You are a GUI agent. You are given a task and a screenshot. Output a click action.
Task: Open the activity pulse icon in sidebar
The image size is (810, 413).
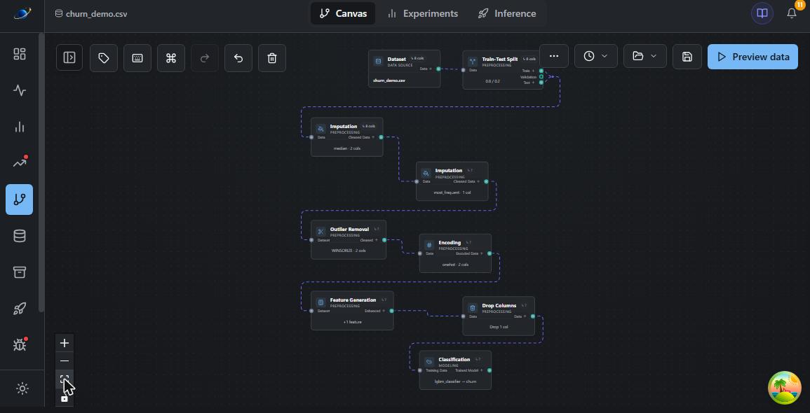[x=19, y=90]
